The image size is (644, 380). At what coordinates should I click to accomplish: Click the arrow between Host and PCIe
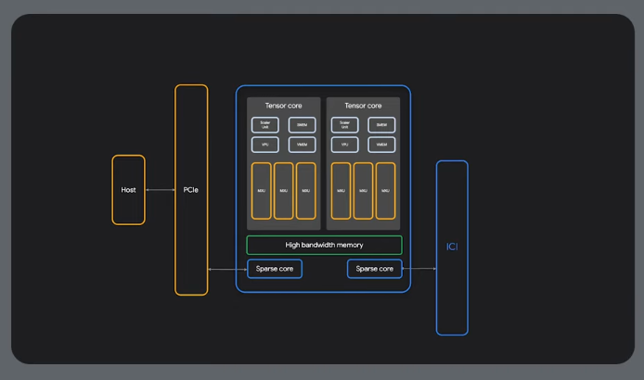click(x=160, y=190)
